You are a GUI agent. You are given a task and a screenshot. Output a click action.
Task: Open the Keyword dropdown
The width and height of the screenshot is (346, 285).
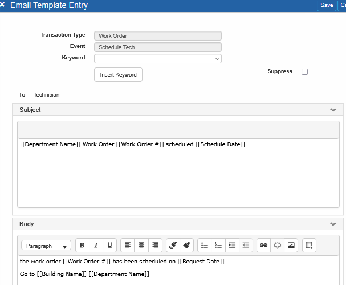tap(158, 58)
